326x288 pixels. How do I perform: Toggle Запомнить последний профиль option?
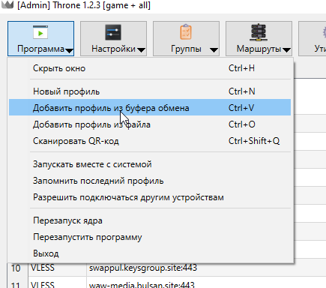pyautogui.click(x=150, y=181)
